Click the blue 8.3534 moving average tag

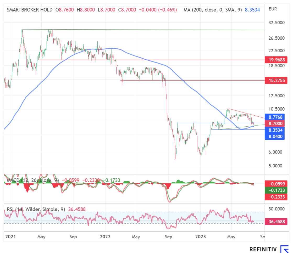[275, 130]
